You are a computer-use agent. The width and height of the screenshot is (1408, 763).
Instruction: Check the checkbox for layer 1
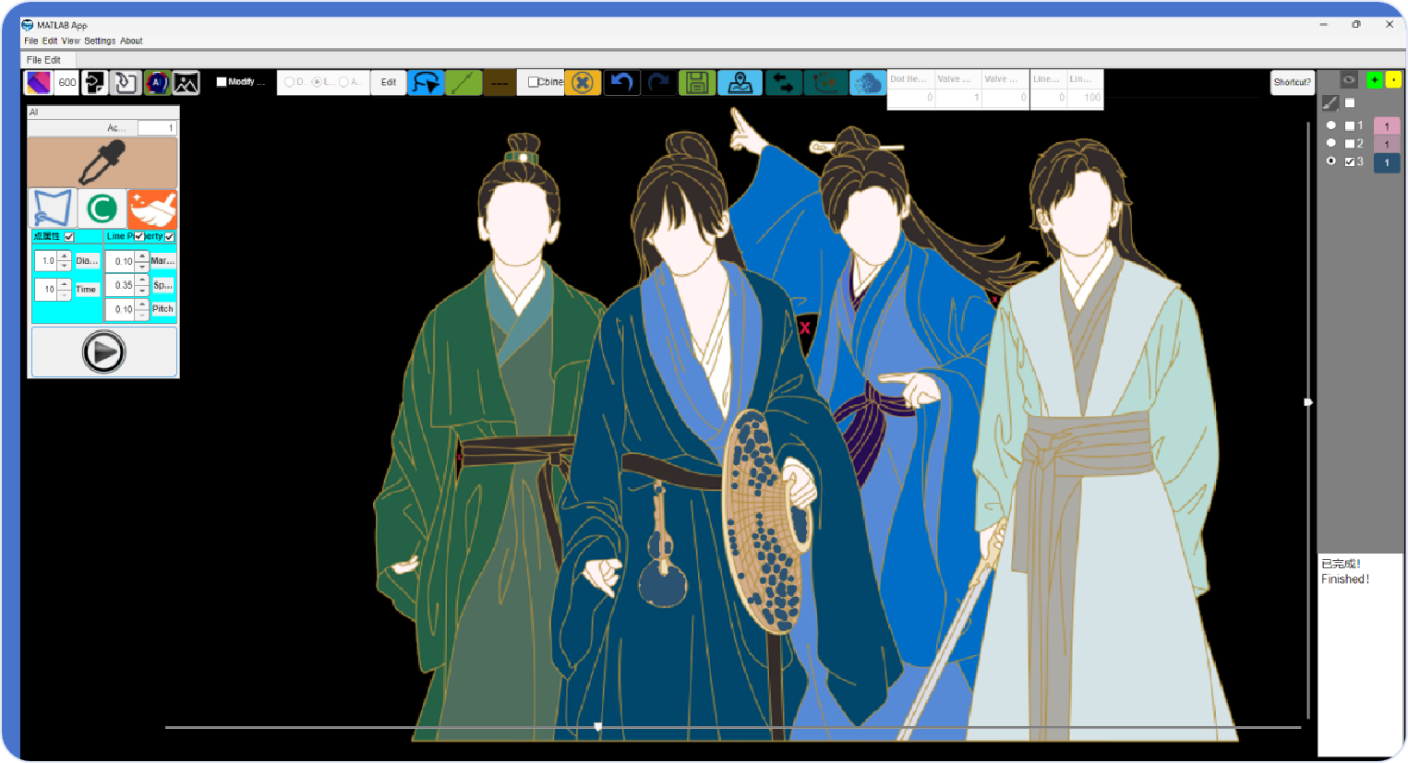pyautogui.click(x=1350, y=125)
